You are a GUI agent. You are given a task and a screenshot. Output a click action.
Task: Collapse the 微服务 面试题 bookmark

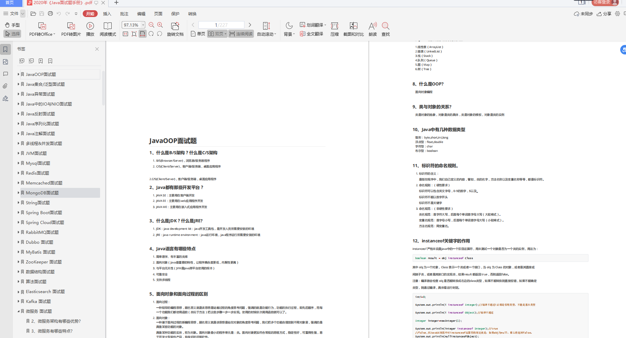[x=18, y=311]
